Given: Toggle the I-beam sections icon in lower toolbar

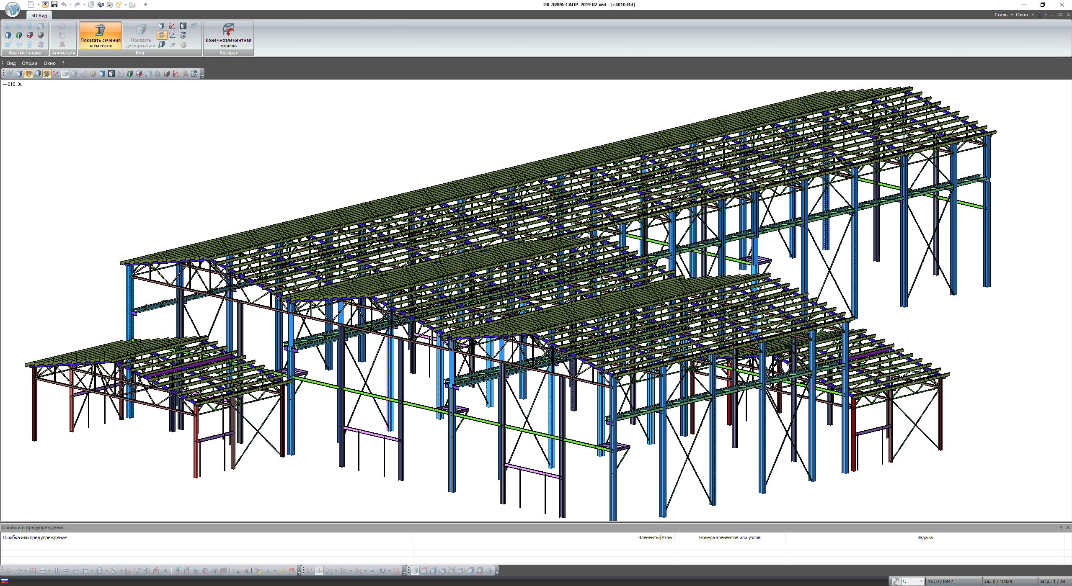Looking at the screenshot, I should pos(46,74).
